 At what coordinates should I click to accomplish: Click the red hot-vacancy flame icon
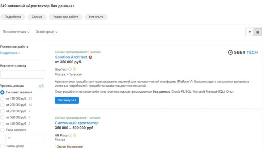(x=90, y=57)
